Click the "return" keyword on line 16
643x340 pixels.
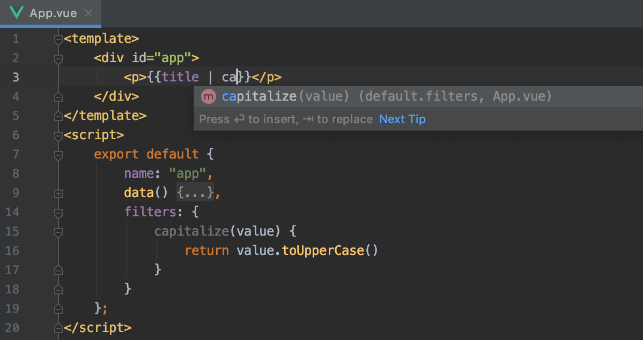[x=206, y=250]
